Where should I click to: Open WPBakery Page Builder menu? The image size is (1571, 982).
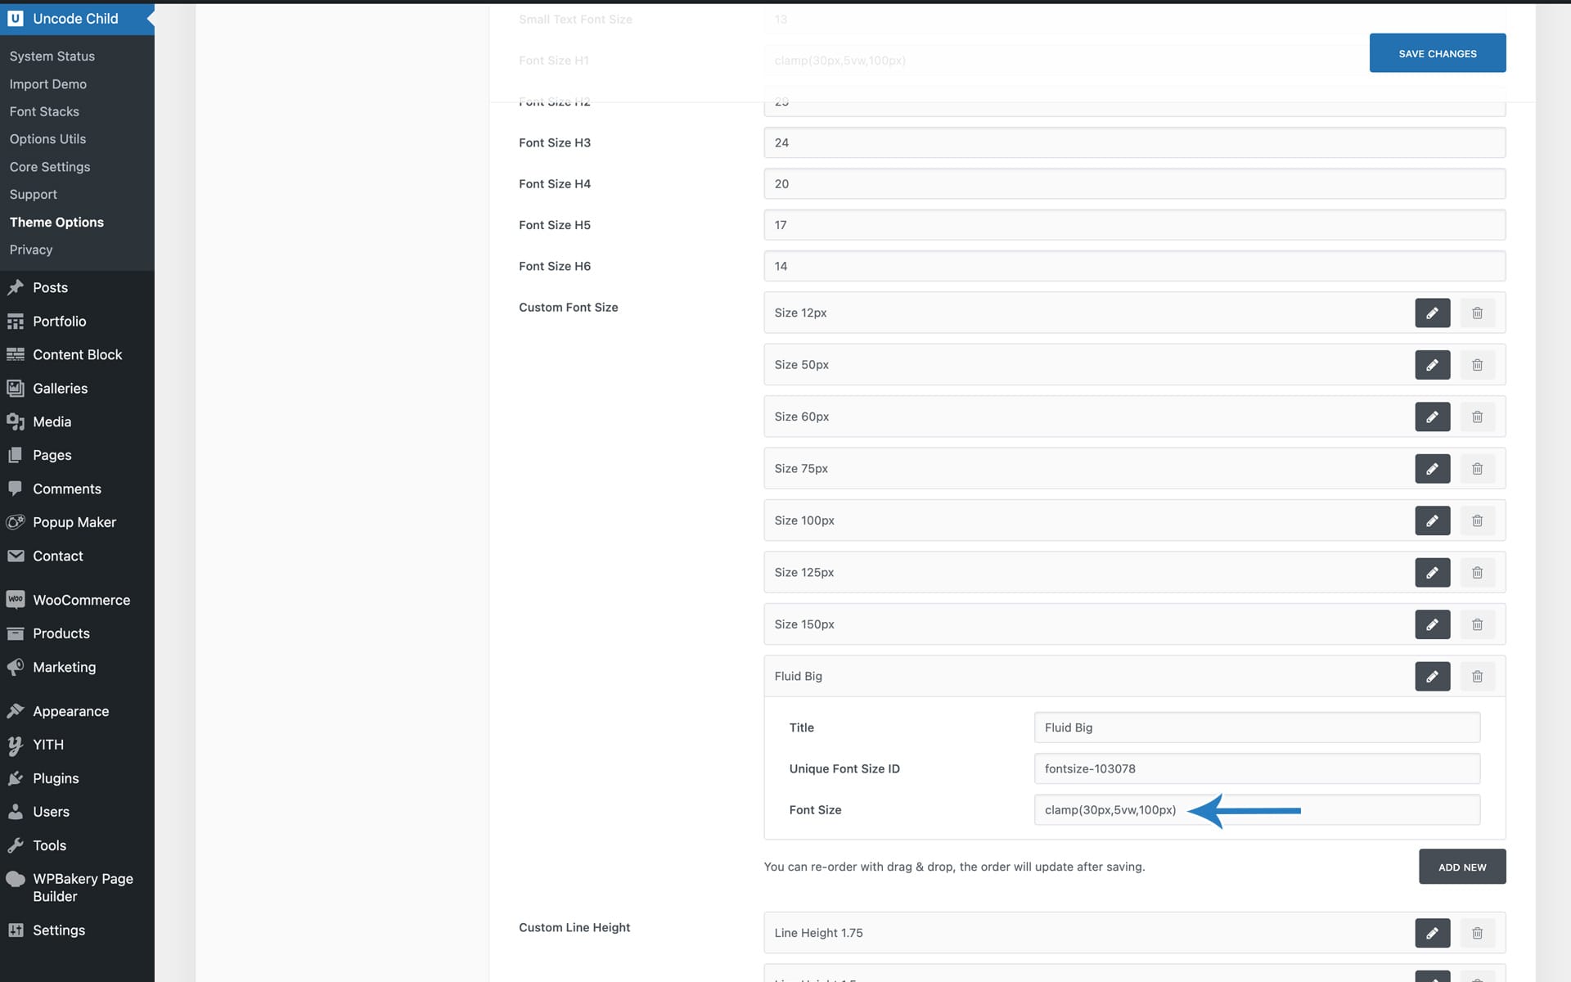click(x=82, y=887)
